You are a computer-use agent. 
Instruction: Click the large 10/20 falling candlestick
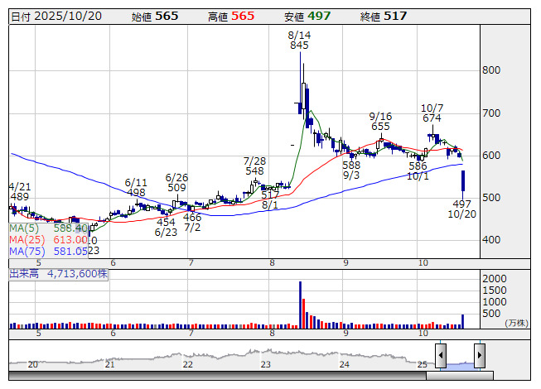coord(462,181)
